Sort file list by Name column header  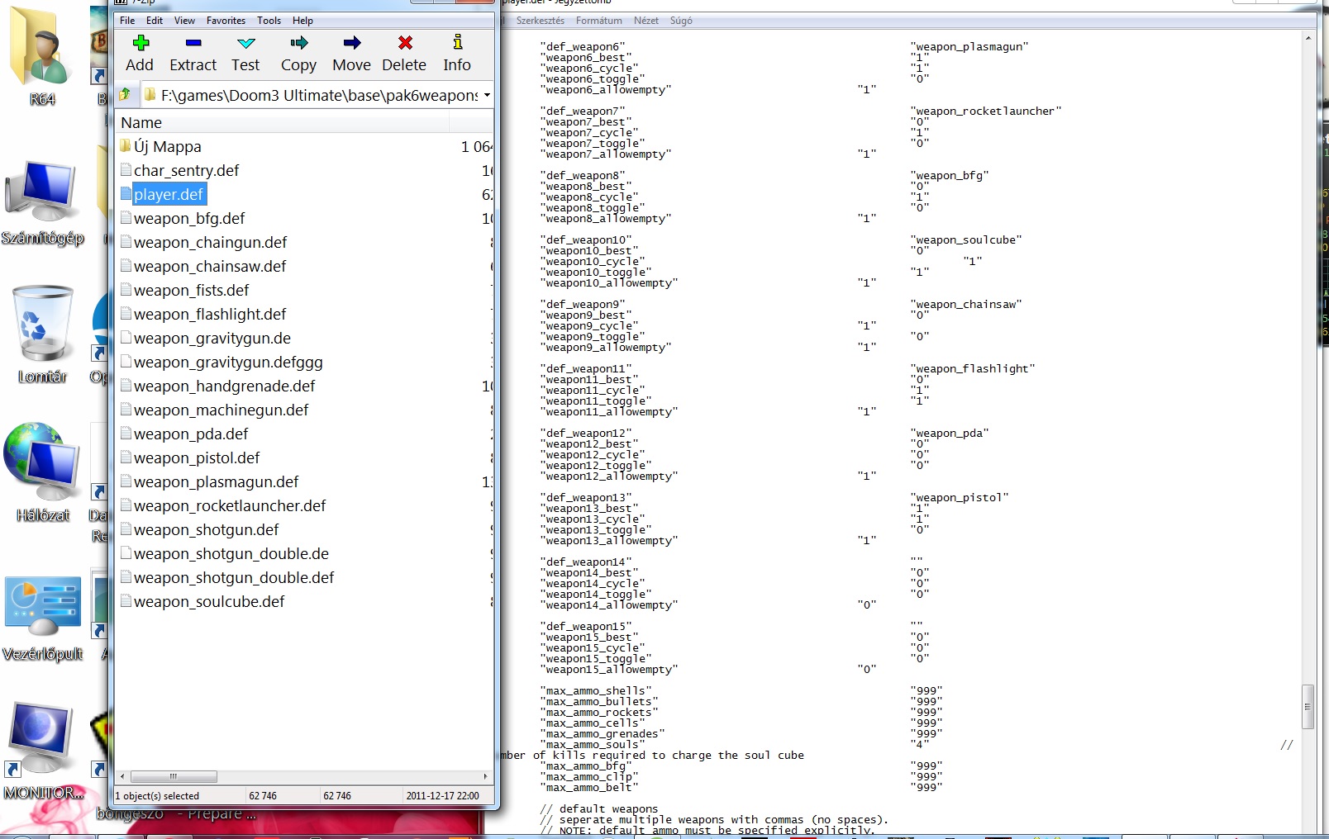pos(282,122)
